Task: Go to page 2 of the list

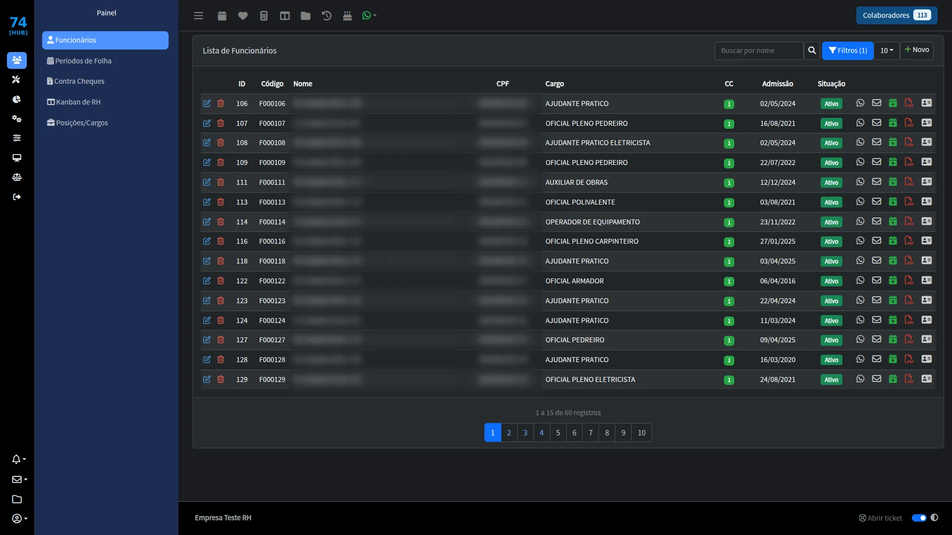Action: coord(509,433)
